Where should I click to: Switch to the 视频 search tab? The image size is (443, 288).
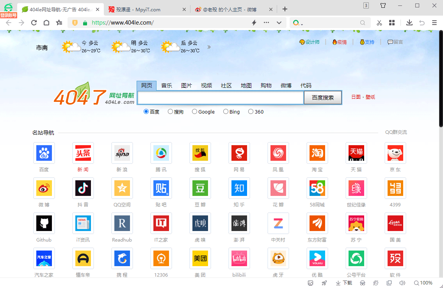[206, 85]
